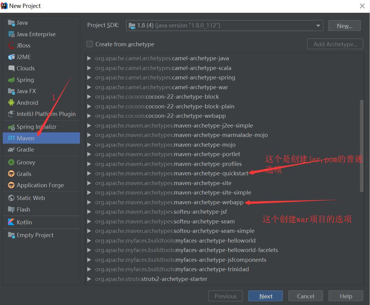Click the Application Forge icon
The image size is (370, 305).
pyautogui.click(x=11, y=185)
